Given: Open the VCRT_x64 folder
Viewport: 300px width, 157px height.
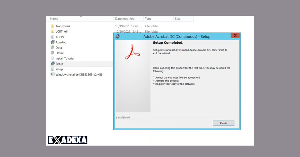Looking at the screenshot, I should (62, 31).
